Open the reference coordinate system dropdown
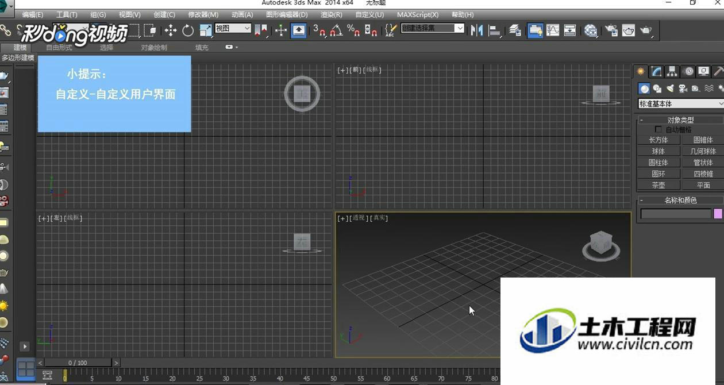This screenshot has height=385, width=724. [233, 28]
